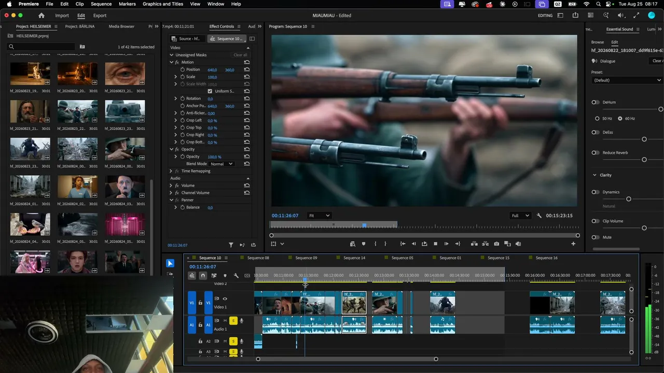Toggle the Clip Volume switch
The height and width of the screenshot is (373, 664).
tap(596, 221)
